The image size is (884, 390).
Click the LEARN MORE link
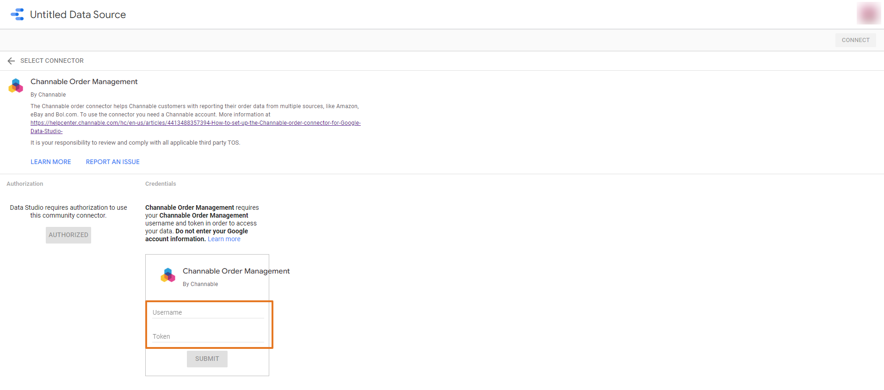(51, 162)
